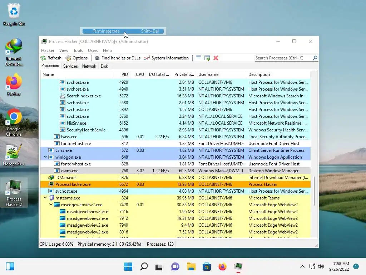Sort by the Name column header
Image resolution: width=366 pixels, height=275 pixels.
click(x=76, y=74)
